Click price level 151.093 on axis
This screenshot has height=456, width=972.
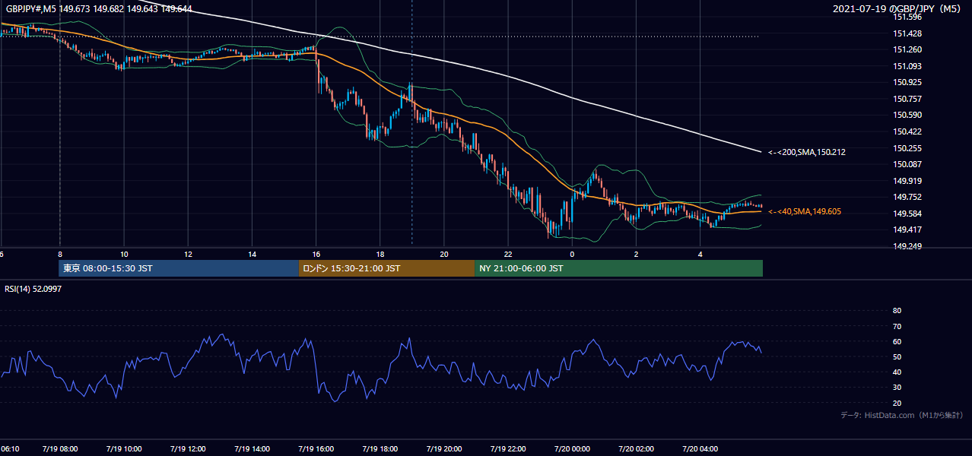click(x=907, y=66)
